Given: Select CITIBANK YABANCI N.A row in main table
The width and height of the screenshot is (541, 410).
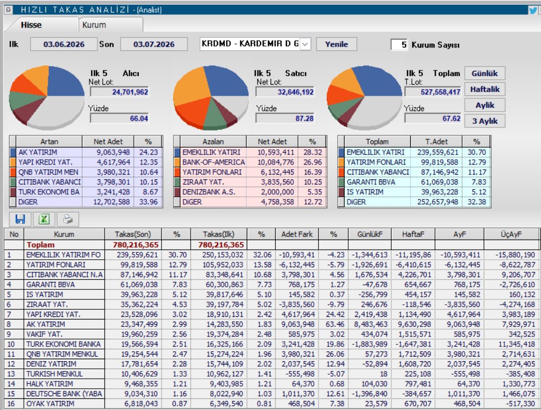Looking at the screenshot, I should (272, 275).
